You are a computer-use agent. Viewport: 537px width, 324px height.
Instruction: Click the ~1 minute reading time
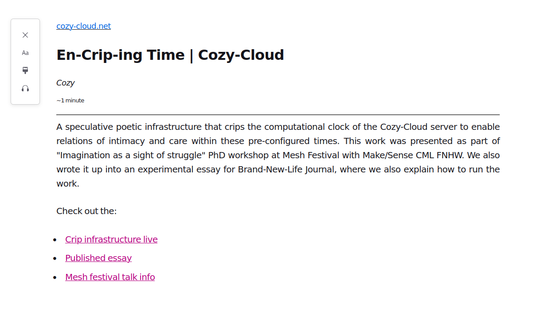(70, 101)
